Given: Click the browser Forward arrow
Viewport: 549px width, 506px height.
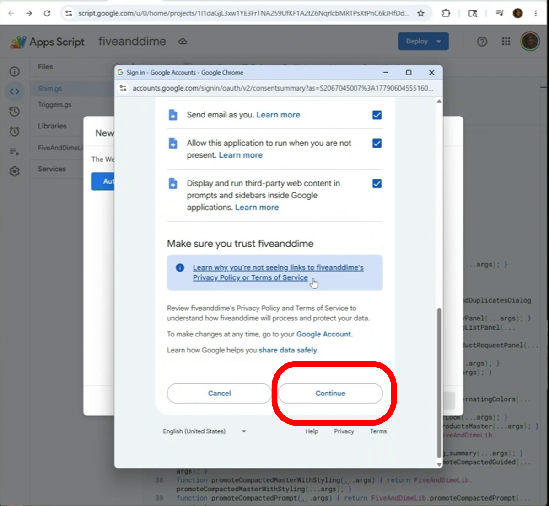Looking at the screenshot, I should tap(29, 13).
